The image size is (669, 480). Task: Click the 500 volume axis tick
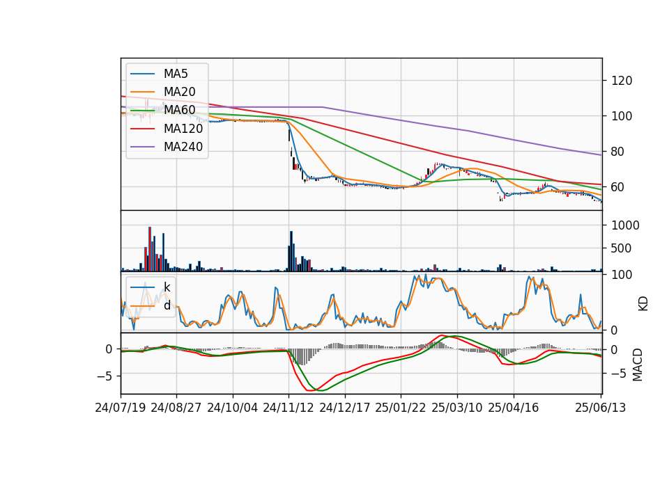coord(621,248)
